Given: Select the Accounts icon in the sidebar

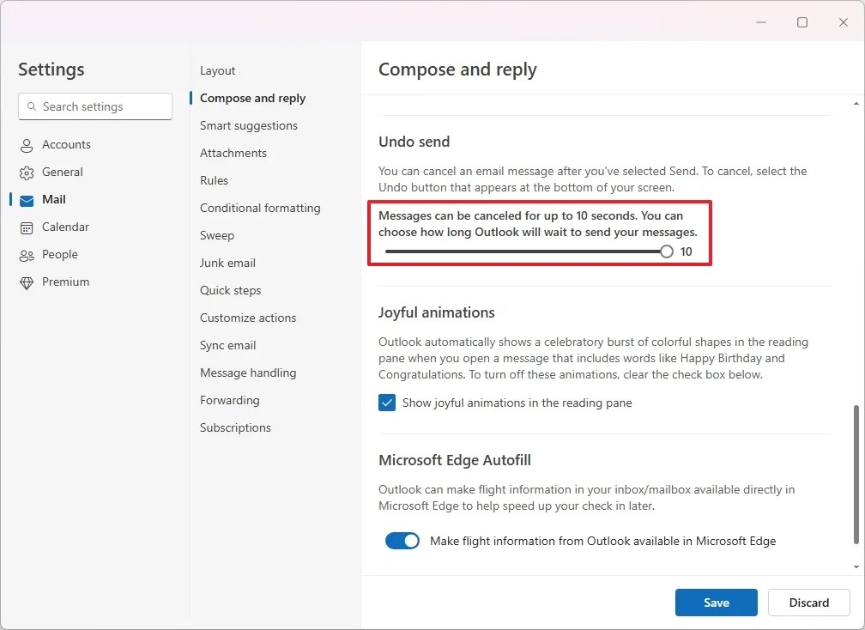Looking at the screenshot, I should tap(27, 144).
